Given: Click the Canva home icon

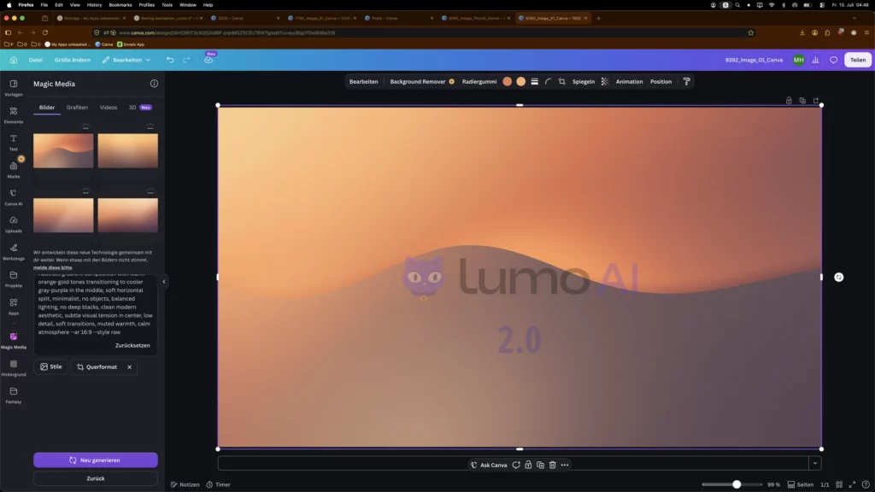Looking at the screenshot, I should (14, 60).
